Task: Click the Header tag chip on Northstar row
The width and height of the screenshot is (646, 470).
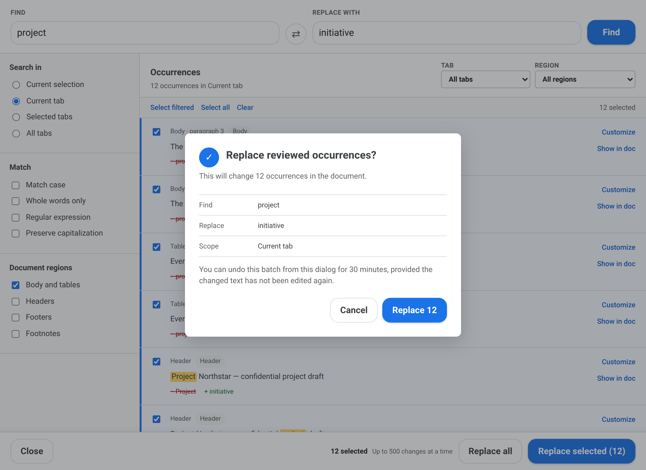Action: pos(210,361)
